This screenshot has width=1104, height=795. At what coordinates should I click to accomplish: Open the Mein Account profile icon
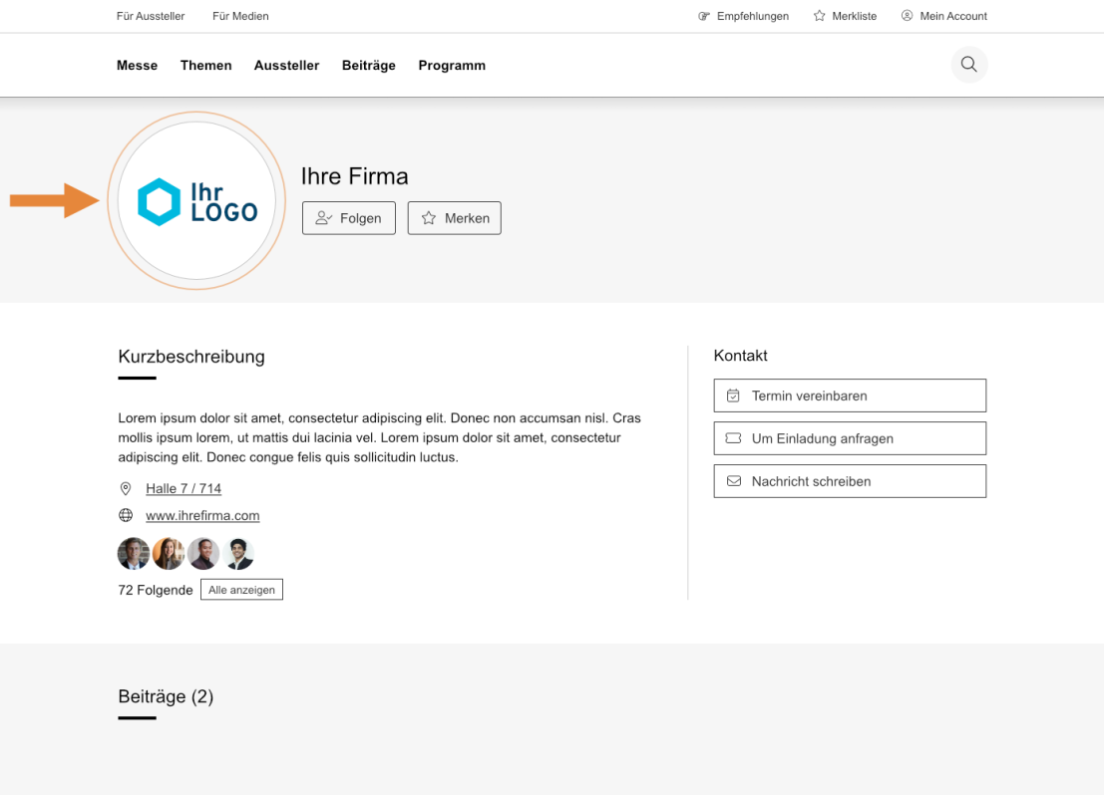click(907, 15)
